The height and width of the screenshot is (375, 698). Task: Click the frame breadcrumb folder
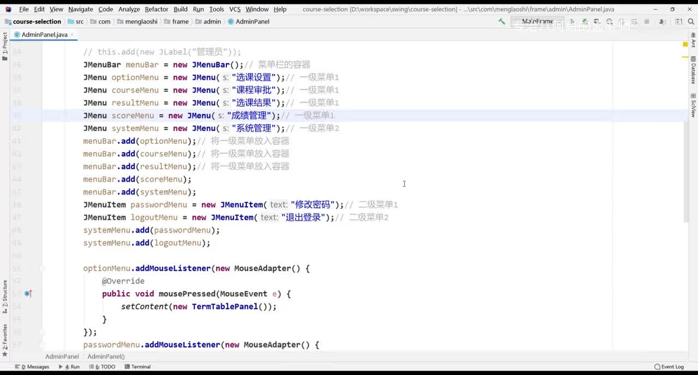176,21
